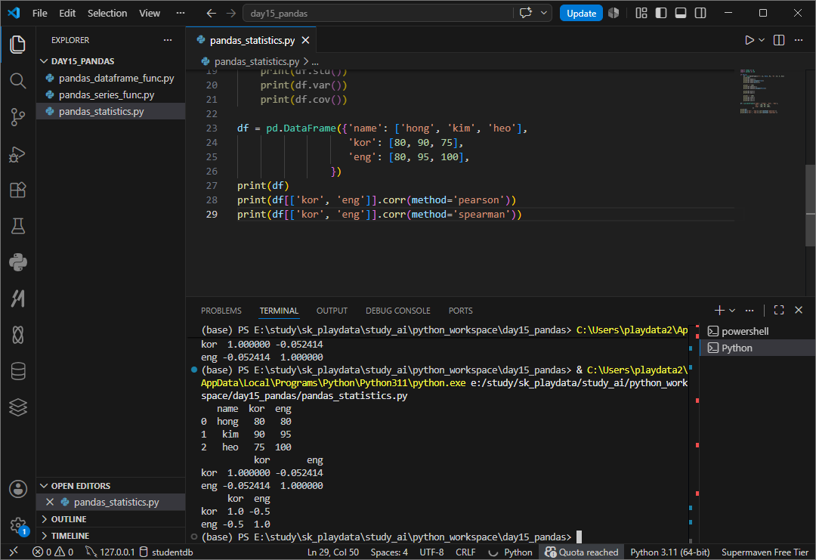Open the database icon in activity bar

(x=17, y=371)
